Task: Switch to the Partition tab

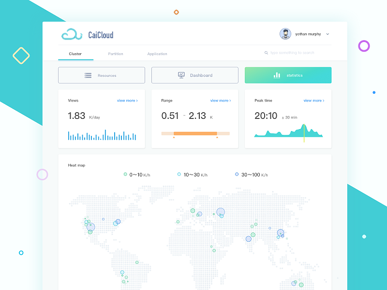Action: point(116,54)
